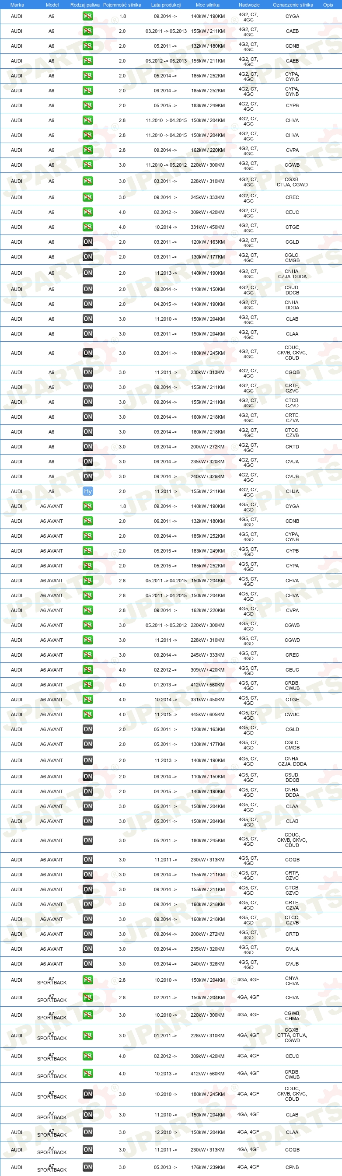Image resolution: width=342 pixels, height=1176 pixels.
Task: Click the Lata produkcji column header
Action: (x=166, y=4)
